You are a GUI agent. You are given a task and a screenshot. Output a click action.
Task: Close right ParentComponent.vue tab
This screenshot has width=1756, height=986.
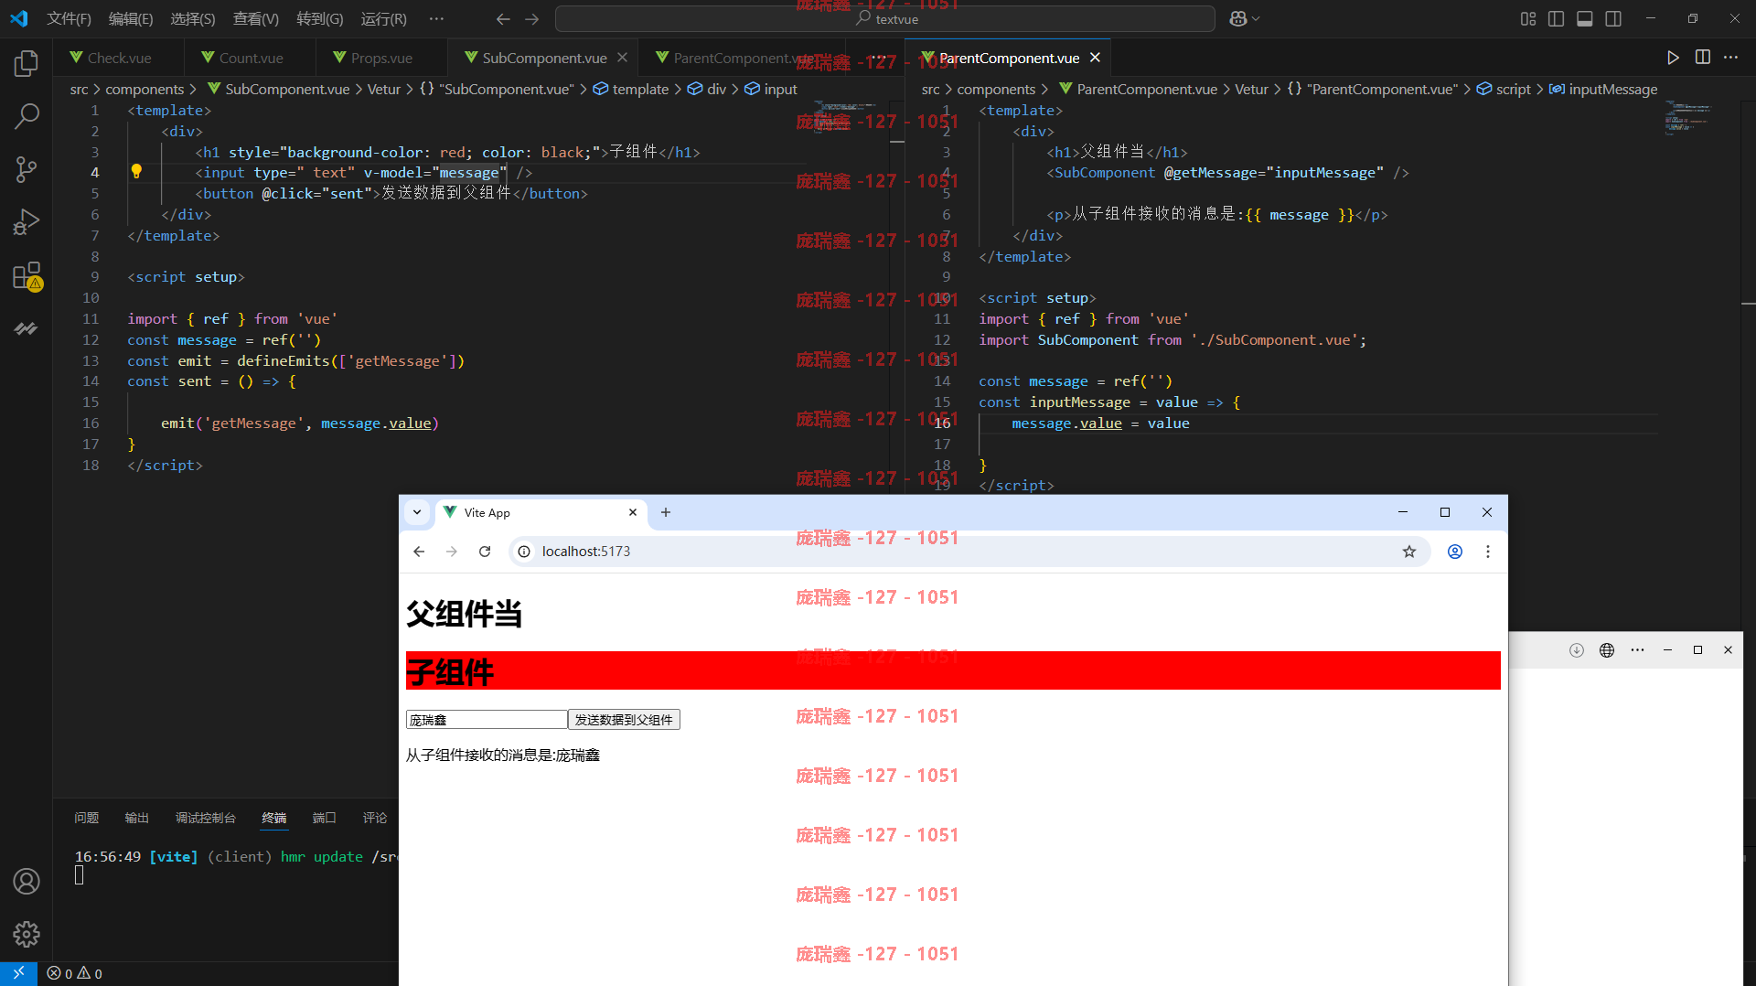point(1095,58)
